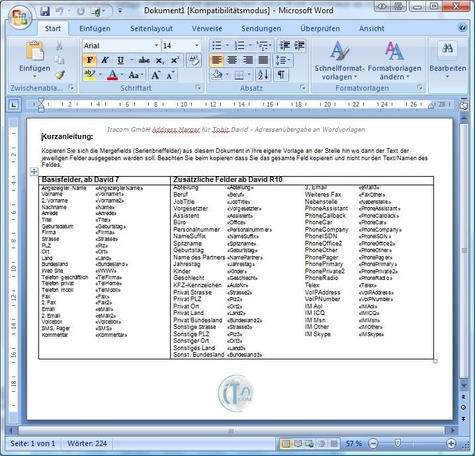Viewport: 475px width, 456px height.
Task: Select browse object circle on scrollbar
Action: [463, 407]
